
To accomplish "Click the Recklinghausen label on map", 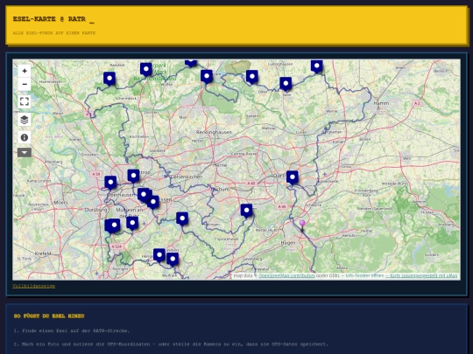I will pyautogui.click(x=214, y=132).
